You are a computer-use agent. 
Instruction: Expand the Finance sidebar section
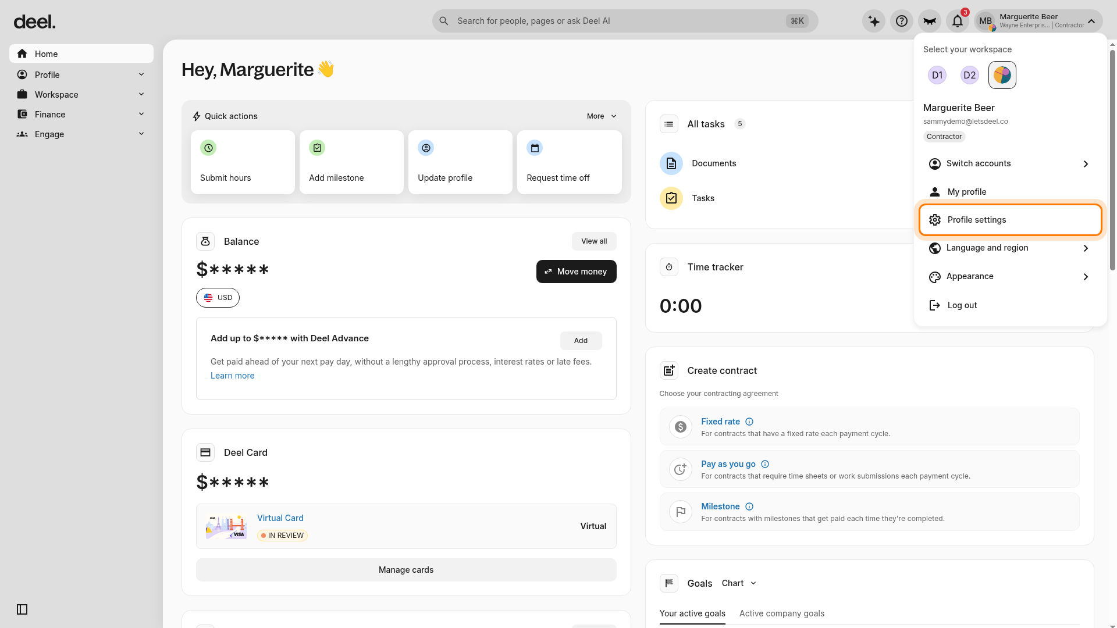coord(81,114)
